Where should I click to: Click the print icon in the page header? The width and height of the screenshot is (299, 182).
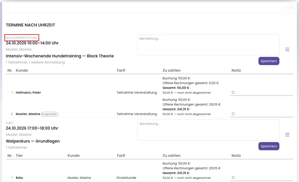291,8
